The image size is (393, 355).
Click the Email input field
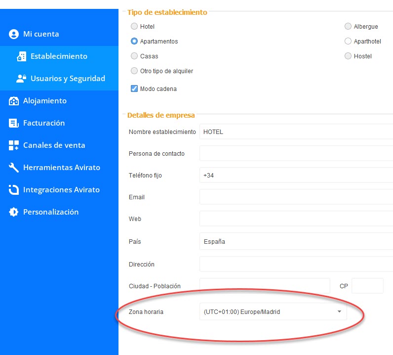click(x=296, y=197)
